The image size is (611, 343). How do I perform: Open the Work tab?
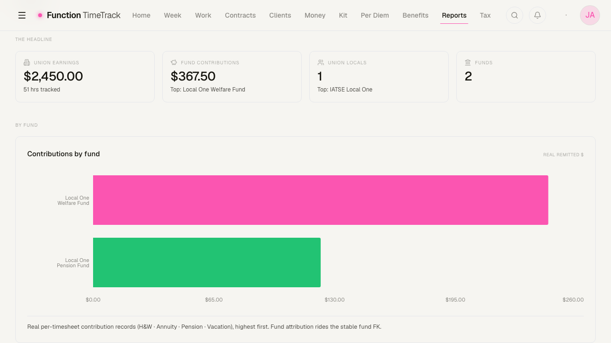point(203,15)
